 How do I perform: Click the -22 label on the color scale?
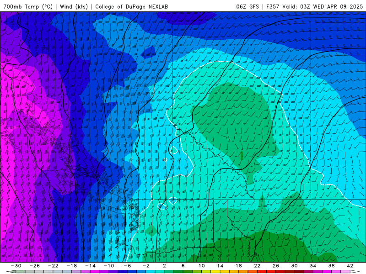pos(53,266)
